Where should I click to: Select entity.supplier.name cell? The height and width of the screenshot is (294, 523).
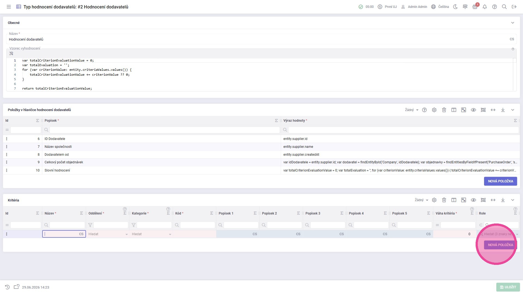click(400, 147)
